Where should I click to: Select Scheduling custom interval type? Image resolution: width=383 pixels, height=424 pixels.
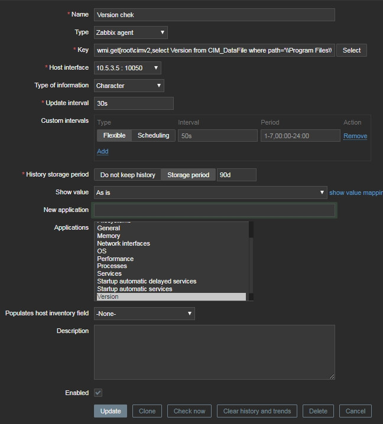point(153,136)
